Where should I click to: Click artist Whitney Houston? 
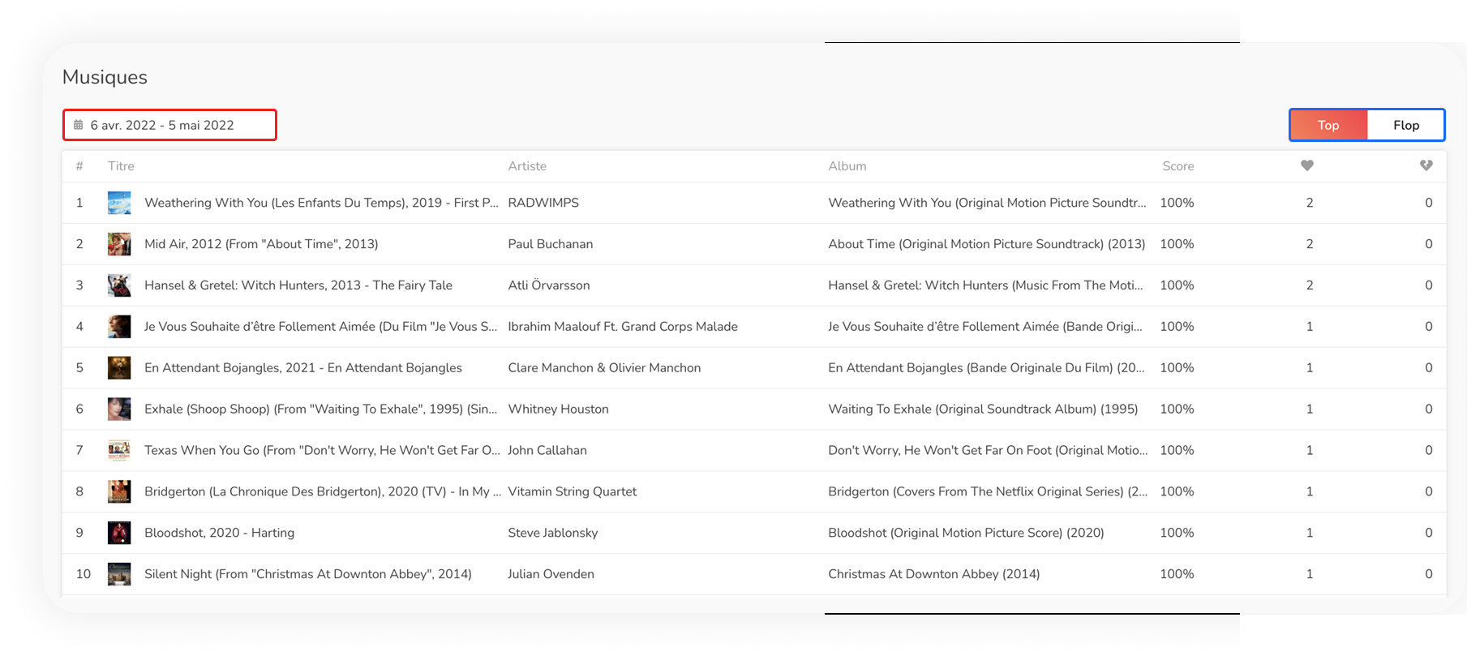coord(559,409)
